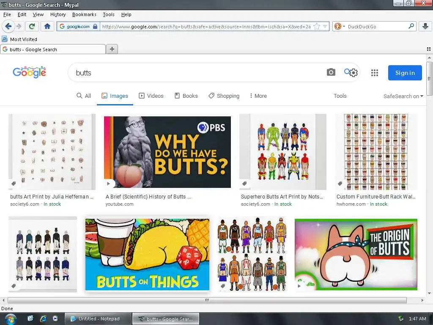Open the Edit menu
The image size is (433, 325).
click(22, 14)
